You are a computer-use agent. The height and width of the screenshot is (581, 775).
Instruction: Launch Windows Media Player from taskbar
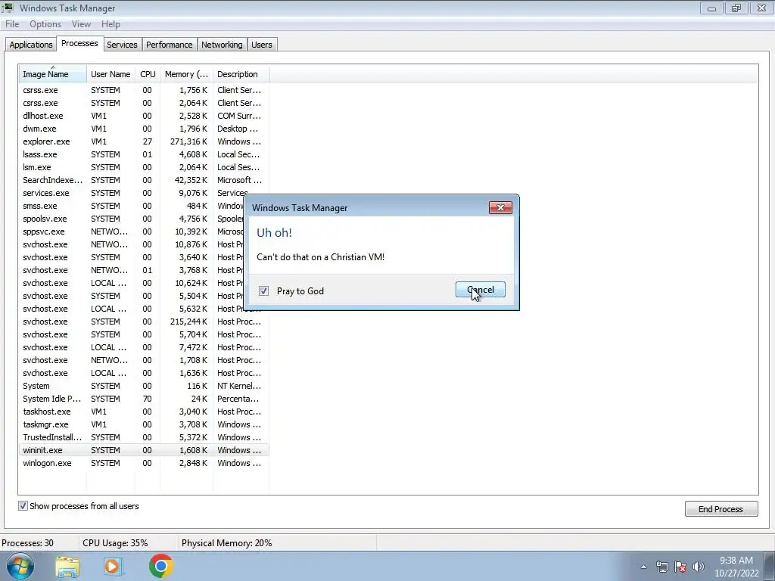coord(112,567)
